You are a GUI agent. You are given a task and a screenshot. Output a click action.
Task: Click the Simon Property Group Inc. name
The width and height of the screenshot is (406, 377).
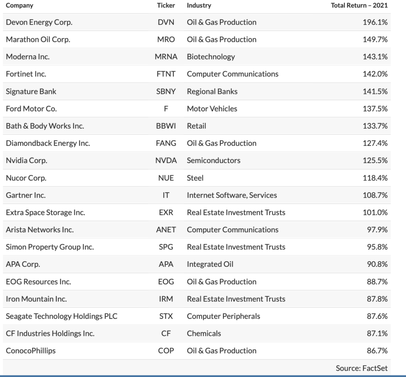pyautogui.click(x=50, y=247)
